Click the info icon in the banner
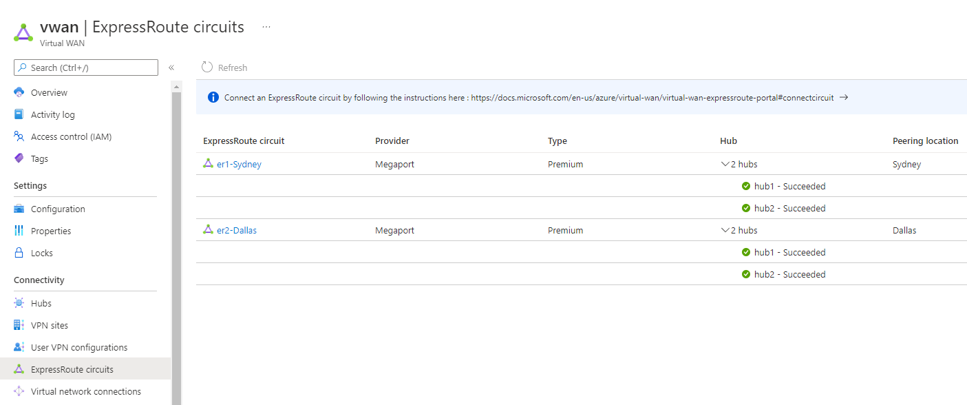This screenshot has height=405, width=967. click(x=213, y=97)
